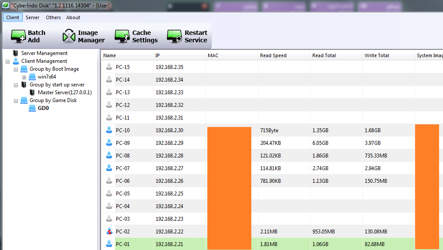Screen dimensions: 443x250
Task: Select the PC-11 row name
Action: pyautogui.click(x=122, y=117)
